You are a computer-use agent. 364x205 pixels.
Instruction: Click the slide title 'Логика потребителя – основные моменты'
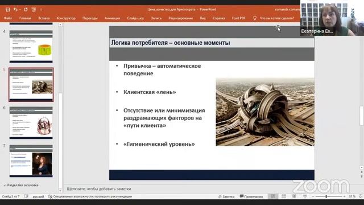click(x=171, y=43)
